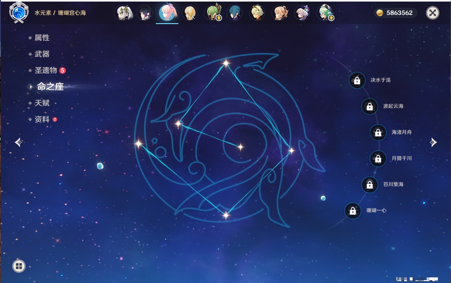Click the 决水于溪 constellation label
Image resolution: width=451 pixels, height=283 pixels.
coord(380,80)
